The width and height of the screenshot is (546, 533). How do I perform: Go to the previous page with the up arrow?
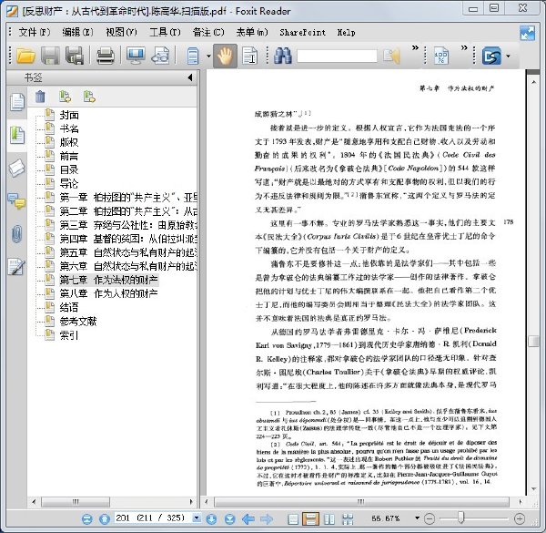105,519
